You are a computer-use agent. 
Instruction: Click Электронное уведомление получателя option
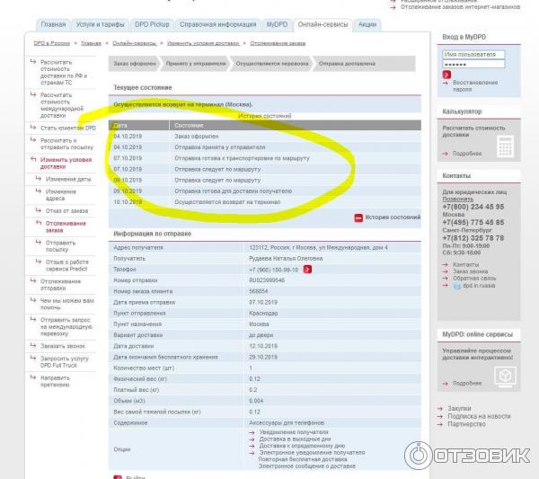pos(312,453)
